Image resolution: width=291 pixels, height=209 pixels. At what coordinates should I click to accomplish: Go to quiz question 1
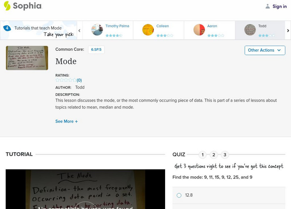203,155
